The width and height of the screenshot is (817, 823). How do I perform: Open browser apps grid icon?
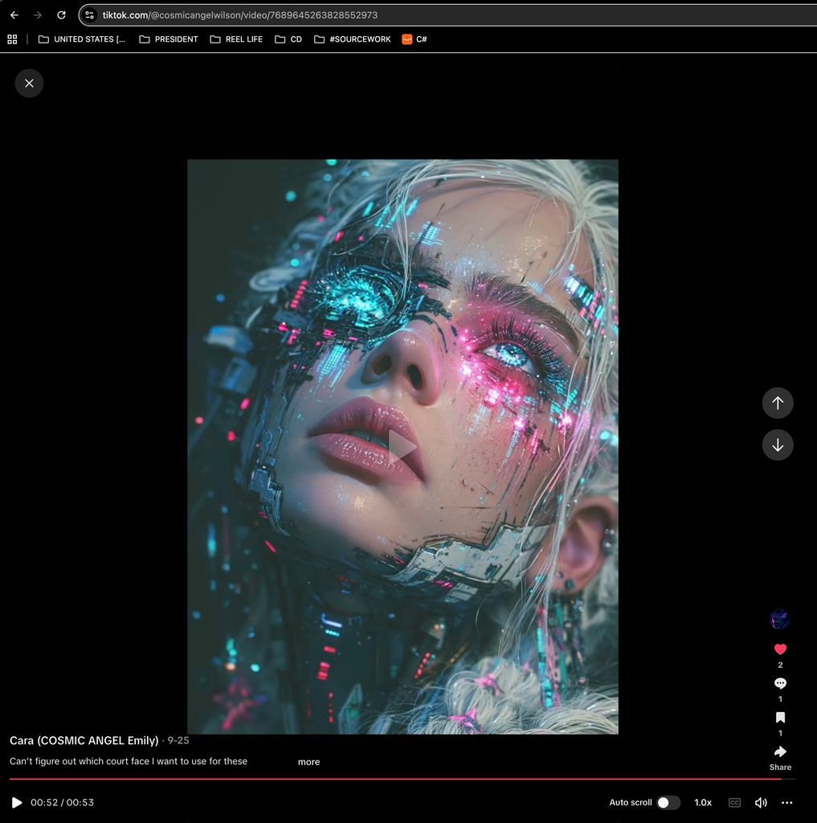pos(12,39)
